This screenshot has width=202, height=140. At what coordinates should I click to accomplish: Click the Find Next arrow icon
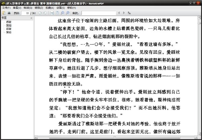tap(124, 13)
